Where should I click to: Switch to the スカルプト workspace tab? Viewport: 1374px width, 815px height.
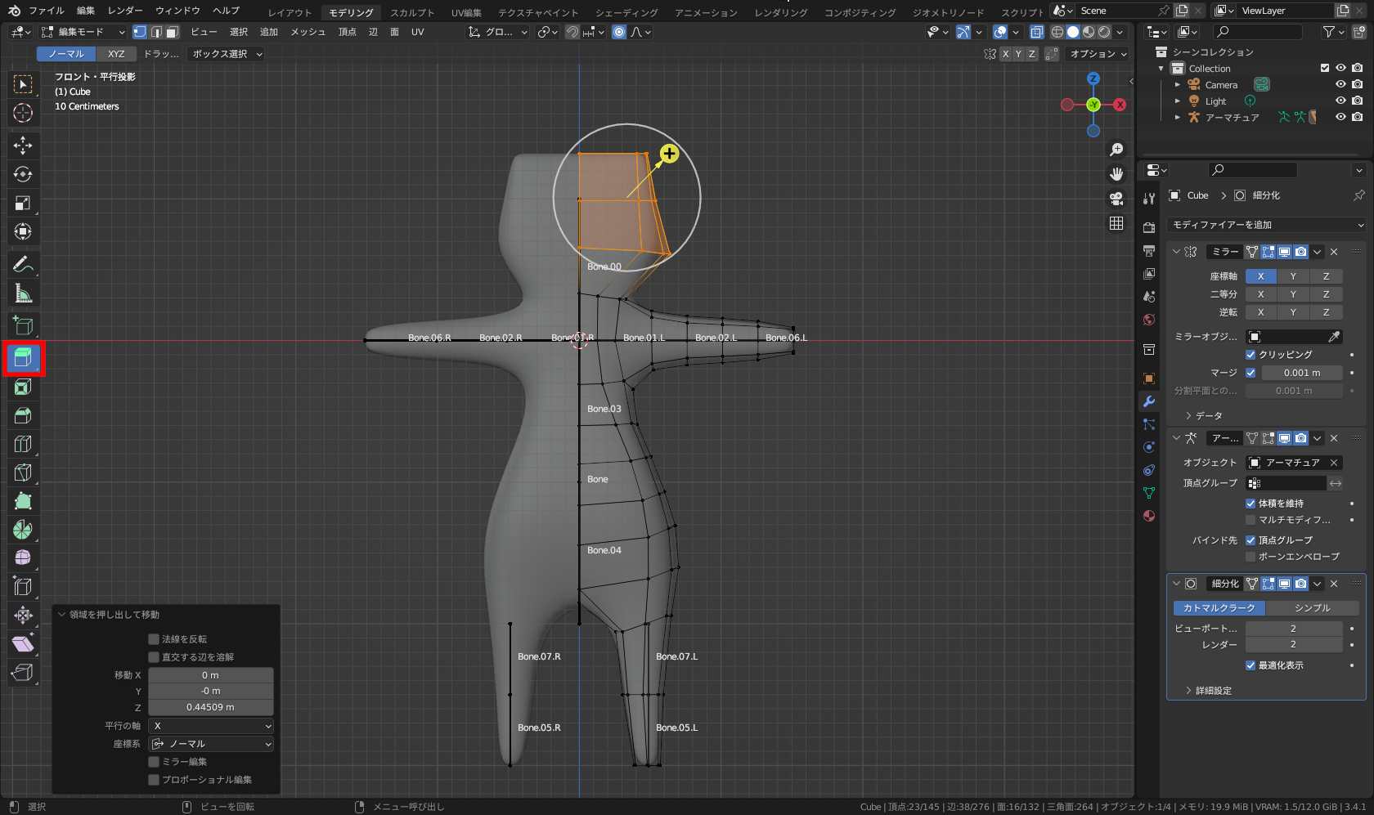[412, 12]
